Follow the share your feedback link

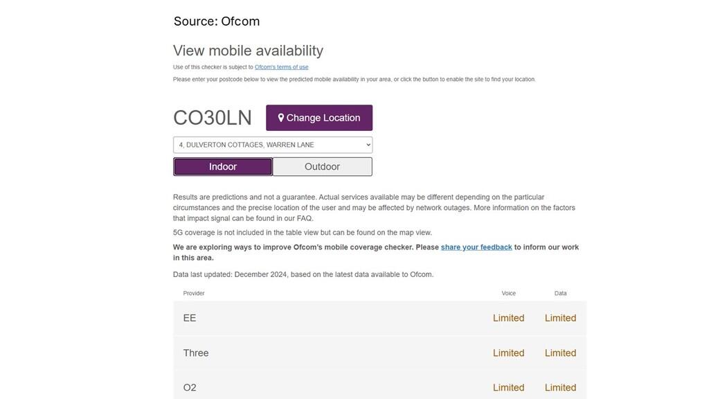pos(476,247)
